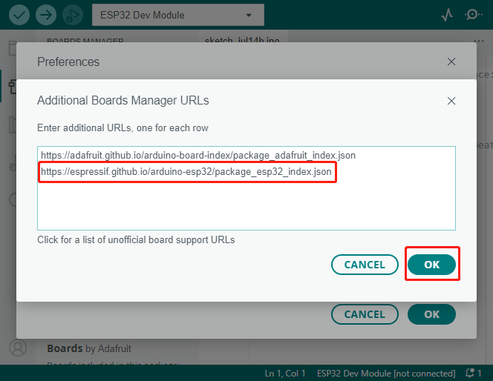Image resolution: width=493 pixels, height=381 pixels.
Task: Click Ln 1, Col 1 cursor position
Action: point(285,373)
